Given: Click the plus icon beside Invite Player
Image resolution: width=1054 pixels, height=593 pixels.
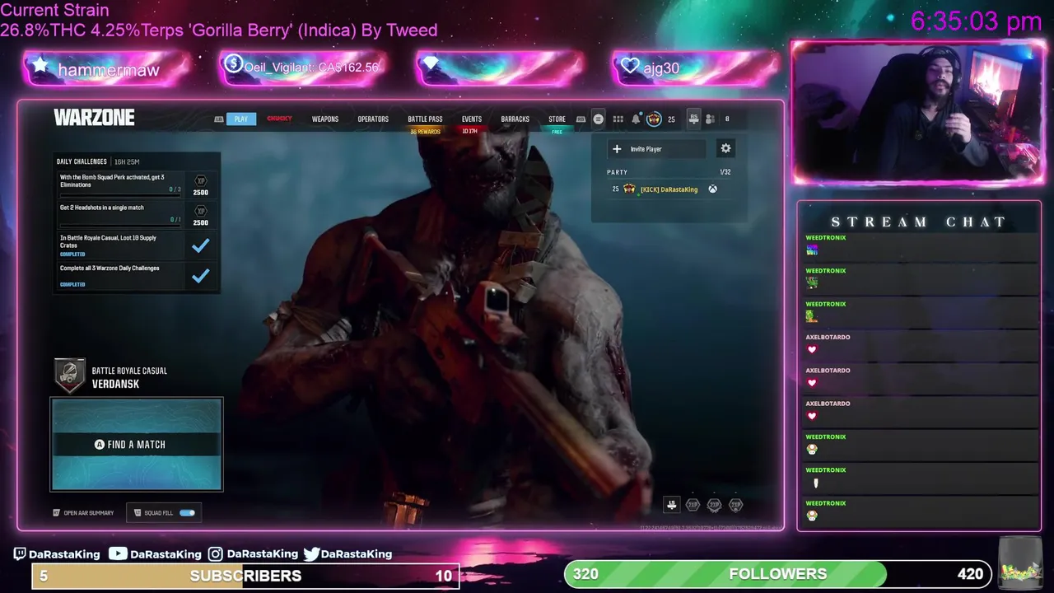Looking at the screenshot, I should point(617,149).
